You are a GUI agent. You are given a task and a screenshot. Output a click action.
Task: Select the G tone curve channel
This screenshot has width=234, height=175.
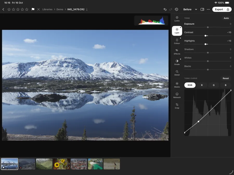(214, 85)
